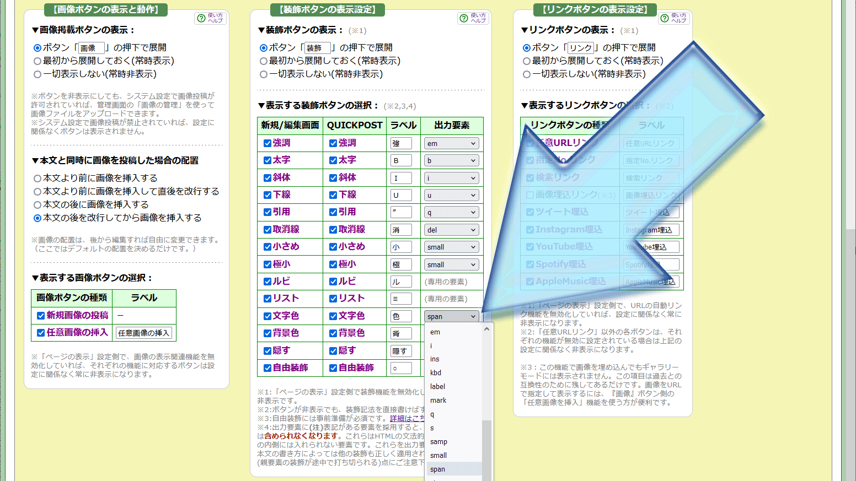
Task: Choose 本文より前に画像を挿入する
Action: [x=38, y=179]
